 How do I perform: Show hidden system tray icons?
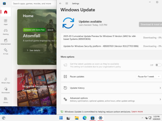(142, 118)
